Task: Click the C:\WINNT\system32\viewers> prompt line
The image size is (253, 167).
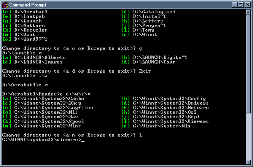Action: point(41,140)
